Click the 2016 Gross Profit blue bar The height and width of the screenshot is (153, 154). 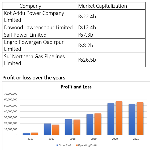pos(27,134)
